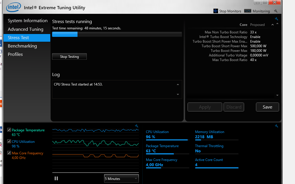Click the stress test progress bar
Image resolution: width=295 pixels, height=184 pixels.
[x=117, y=34]
